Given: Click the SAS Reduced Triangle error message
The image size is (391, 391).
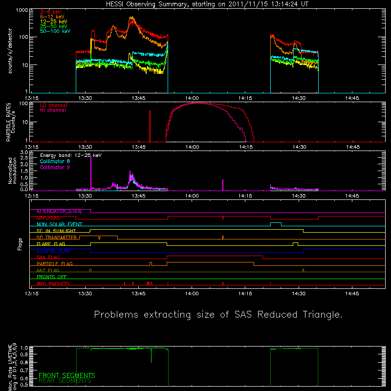Looking at the screenshot, I should tap(218, 314).
